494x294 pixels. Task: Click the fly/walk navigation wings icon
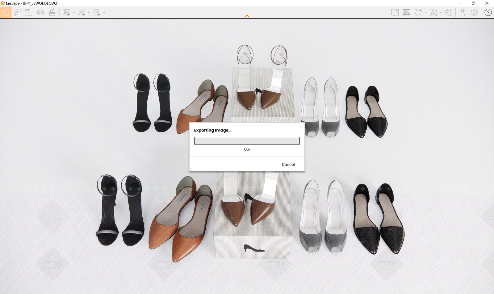point(433,12)
